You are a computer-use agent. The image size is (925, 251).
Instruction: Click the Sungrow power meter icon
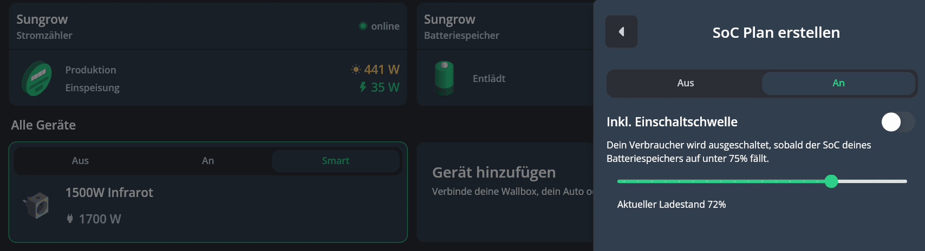37,79
